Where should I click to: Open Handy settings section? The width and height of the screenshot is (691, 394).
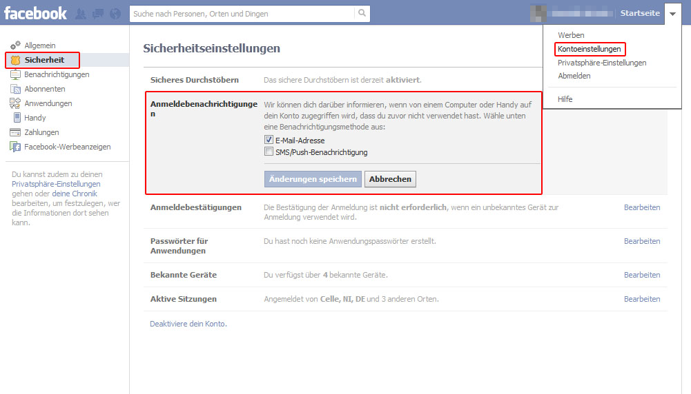click(35, 118)
